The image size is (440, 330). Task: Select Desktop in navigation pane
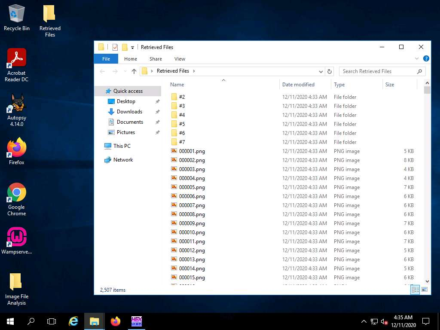126,101
